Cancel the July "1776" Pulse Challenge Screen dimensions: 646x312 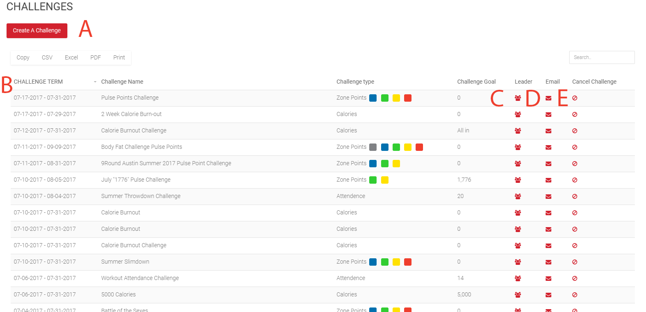[575, 180]
